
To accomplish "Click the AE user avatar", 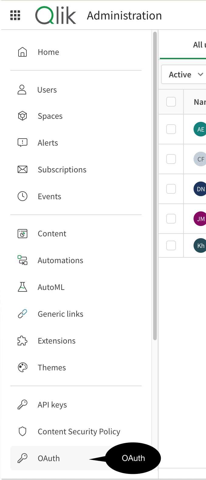I will click(200, 129).
